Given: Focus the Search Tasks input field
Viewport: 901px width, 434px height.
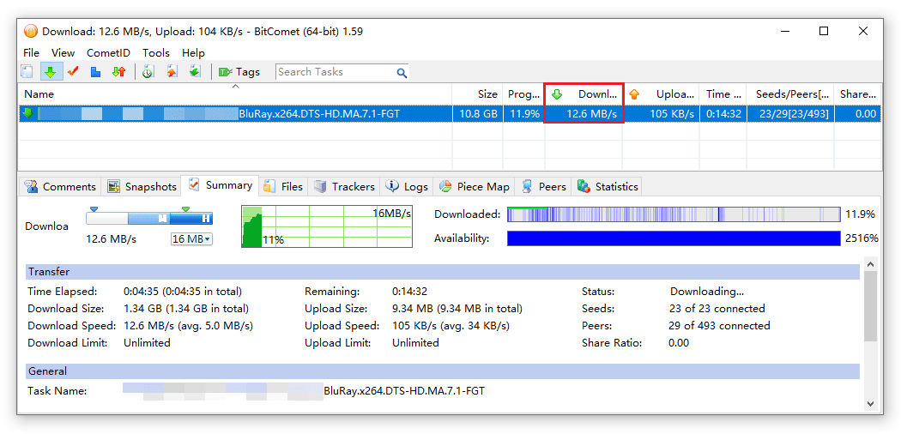Looking at the screenshot, I should [335, 72].
